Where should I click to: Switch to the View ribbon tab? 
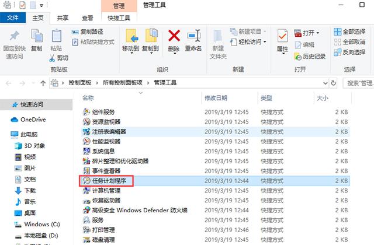coord(88,18)
